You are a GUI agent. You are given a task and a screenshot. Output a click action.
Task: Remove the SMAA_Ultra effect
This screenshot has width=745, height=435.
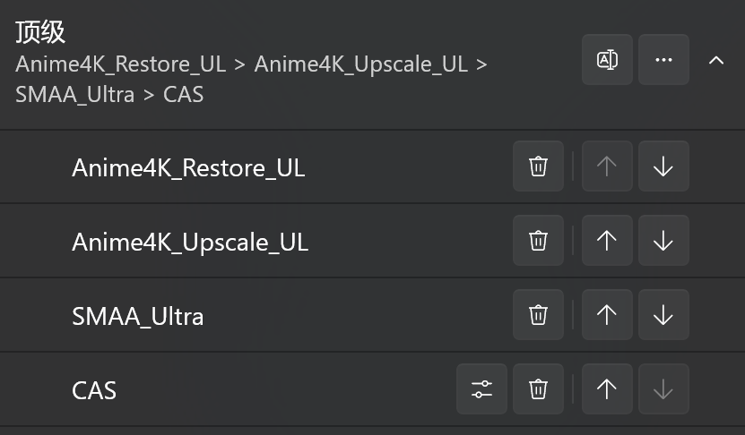coord(538,315)
